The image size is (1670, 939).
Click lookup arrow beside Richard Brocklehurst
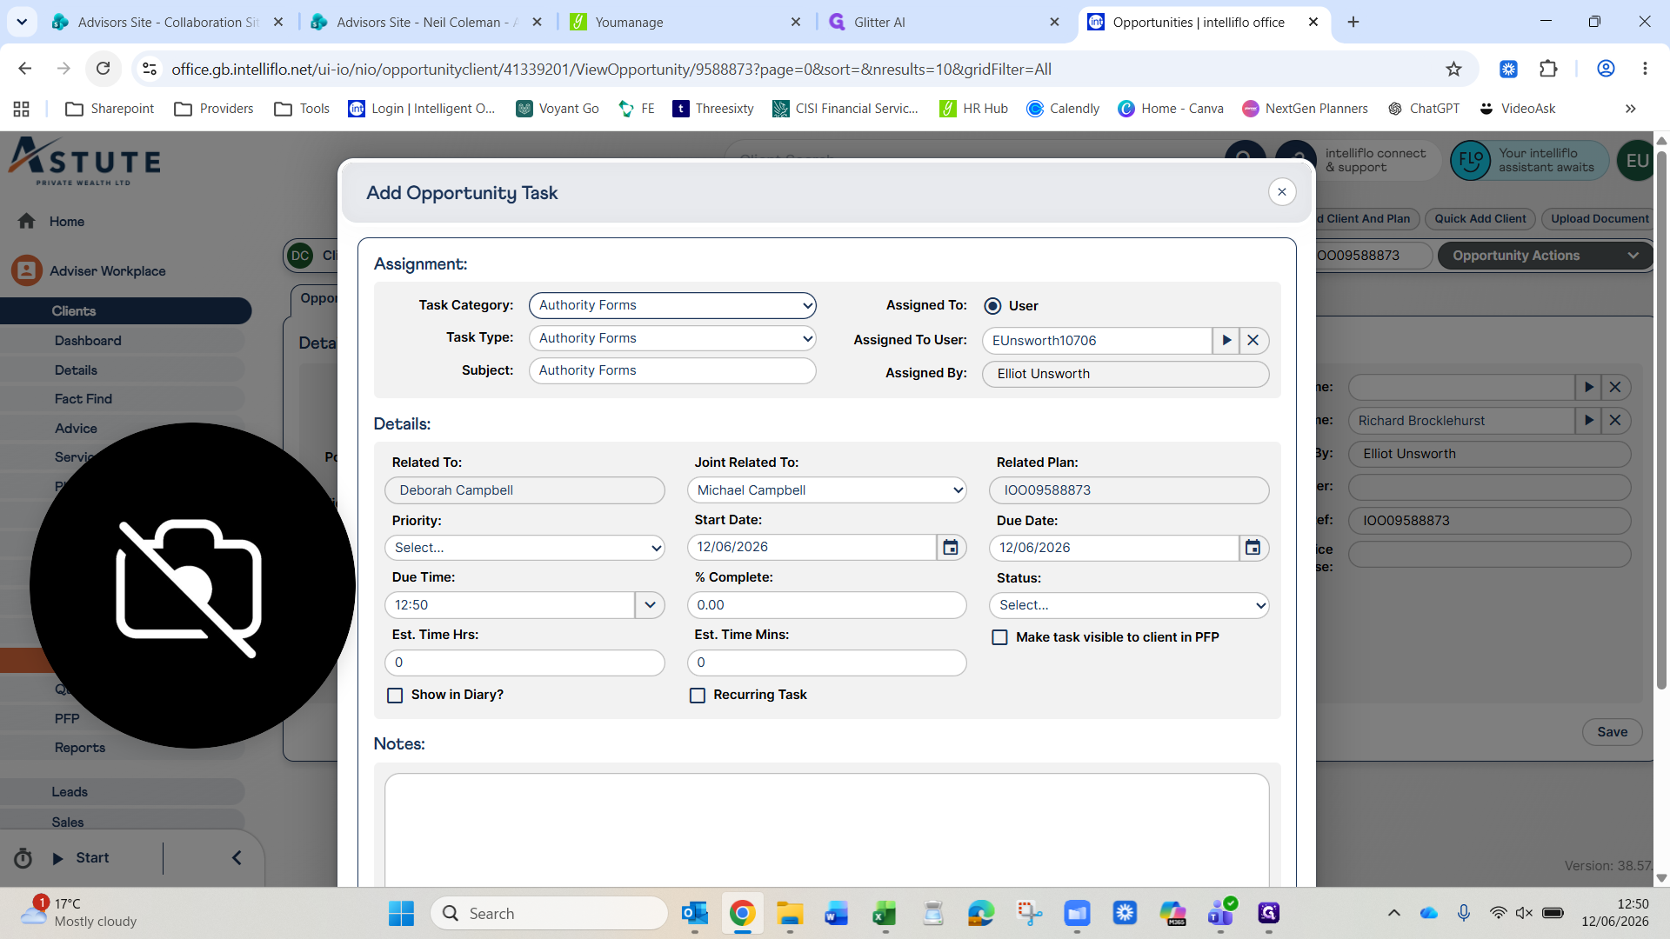[1588, 421]
